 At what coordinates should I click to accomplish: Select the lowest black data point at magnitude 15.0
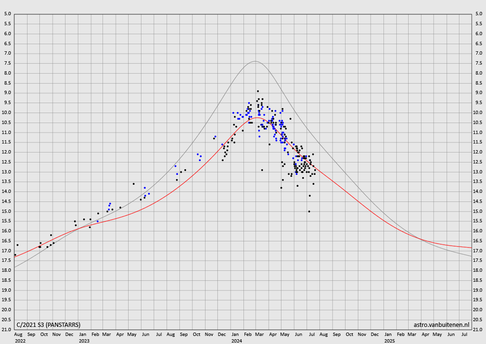tap(309, 211)
